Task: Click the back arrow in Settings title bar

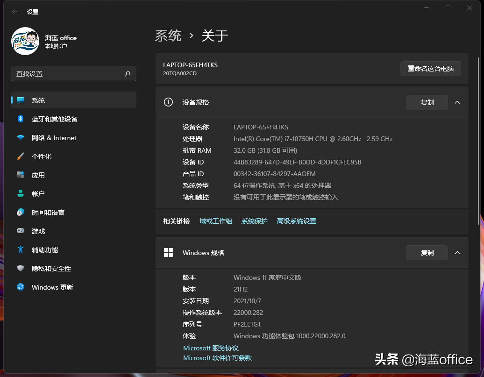Action: (x=15, y=12)
